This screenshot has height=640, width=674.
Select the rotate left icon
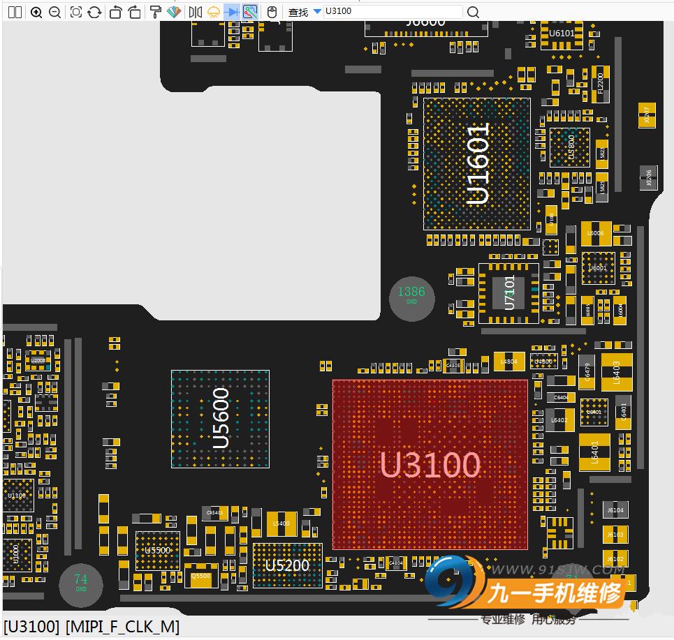(115, 12)
